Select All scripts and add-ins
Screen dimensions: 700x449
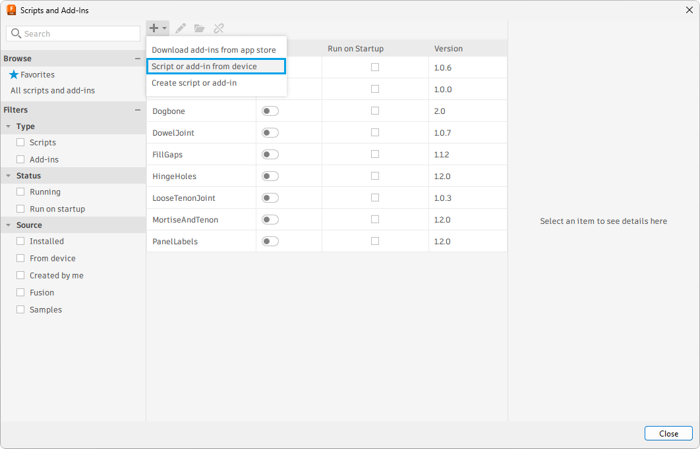coord(53,91)
